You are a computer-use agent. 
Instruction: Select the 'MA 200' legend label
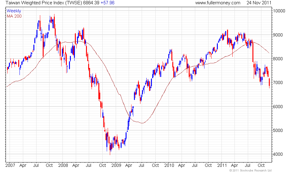14,16
